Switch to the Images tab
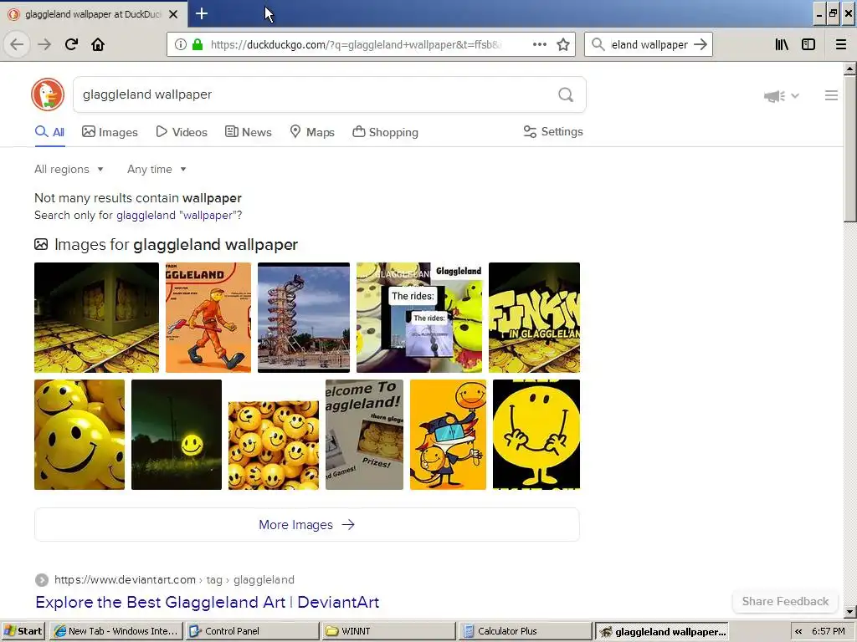857x642 pixels. (x=110, y=132)
